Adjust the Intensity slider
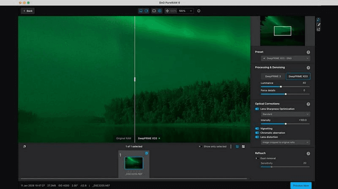This screenshot has height=189, width=338. point(285,124)
